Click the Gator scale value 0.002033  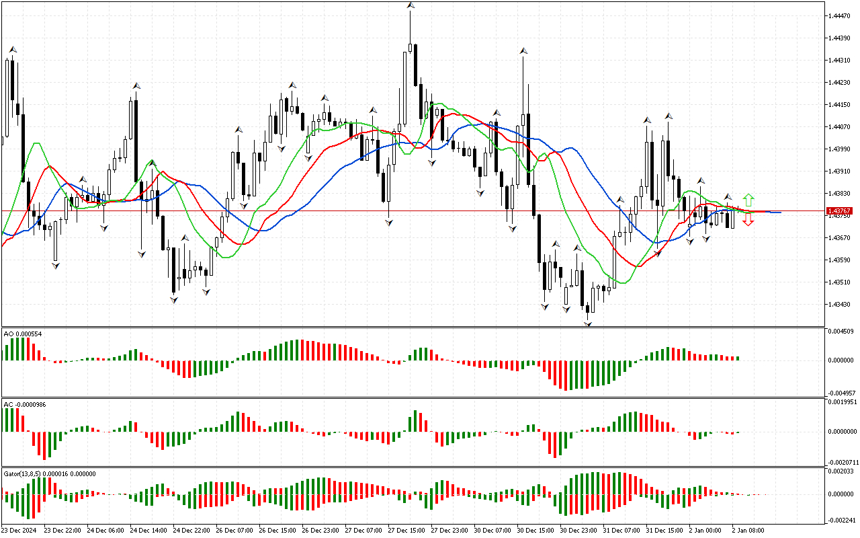click(x=841, y=471)
